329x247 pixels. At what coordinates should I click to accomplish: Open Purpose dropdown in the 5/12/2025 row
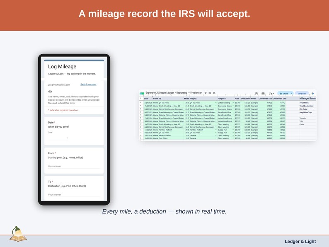click(233, 109)
